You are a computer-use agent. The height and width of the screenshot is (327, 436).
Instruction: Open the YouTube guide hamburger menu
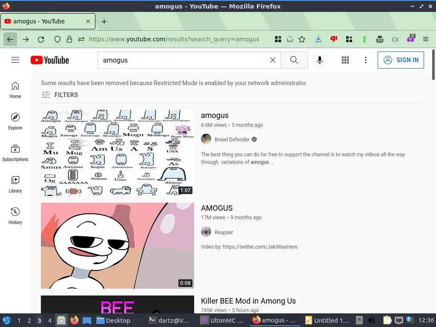(15, 60)
